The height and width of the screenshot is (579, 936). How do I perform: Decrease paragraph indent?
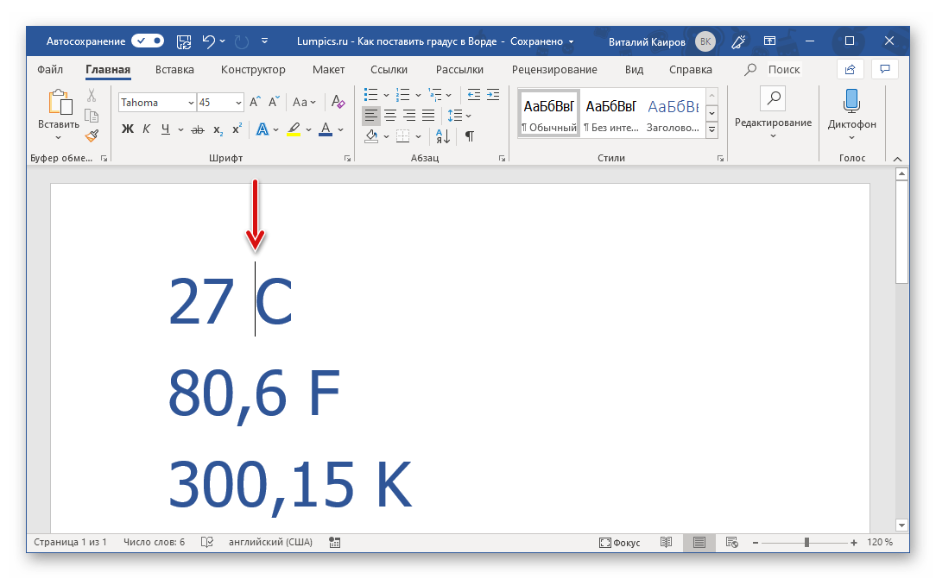(474, 95)
